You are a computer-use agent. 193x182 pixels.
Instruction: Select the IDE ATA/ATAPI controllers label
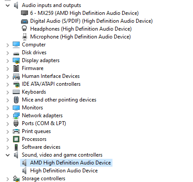tap(51, 84)
